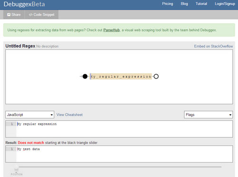Select the white end node circle
This screenshot has height=177, width=238.
pos(156,77)
